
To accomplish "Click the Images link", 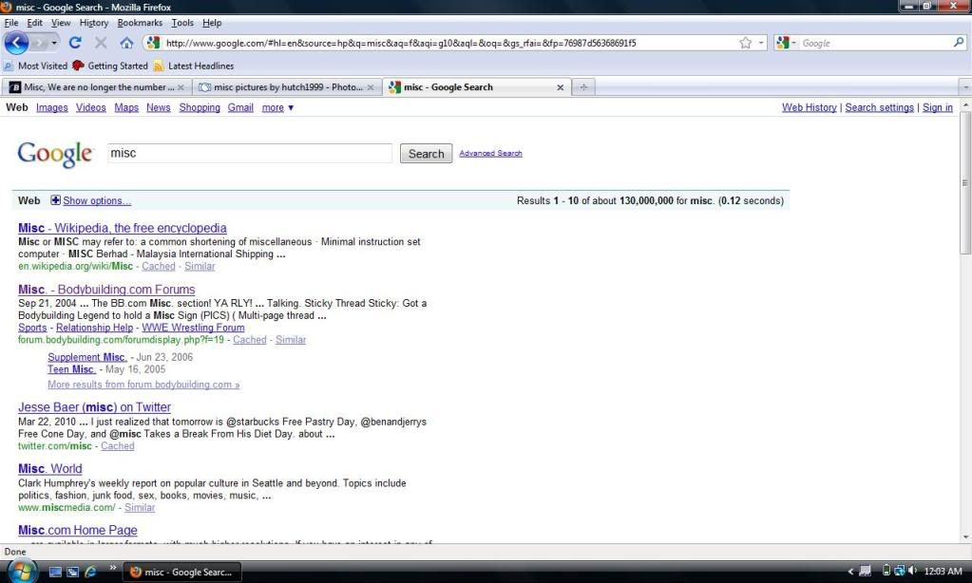I will (x=52, y=107).
